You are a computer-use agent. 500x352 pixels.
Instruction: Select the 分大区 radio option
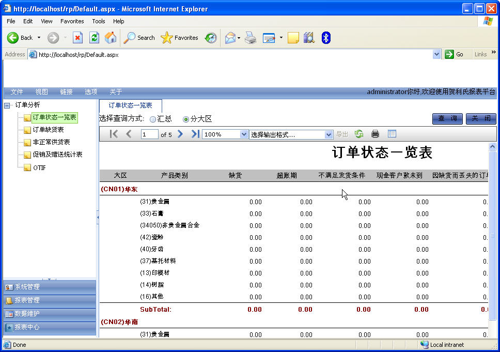(x=186, y=119)
